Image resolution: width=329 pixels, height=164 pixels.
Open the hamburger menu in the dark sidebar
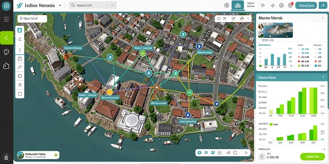pos(6,19)
